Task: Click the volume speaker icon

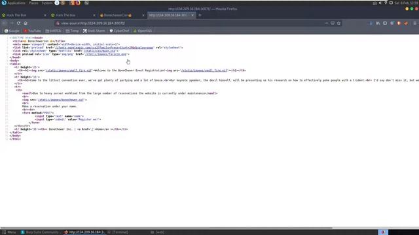Action: (x=380, y=3)
